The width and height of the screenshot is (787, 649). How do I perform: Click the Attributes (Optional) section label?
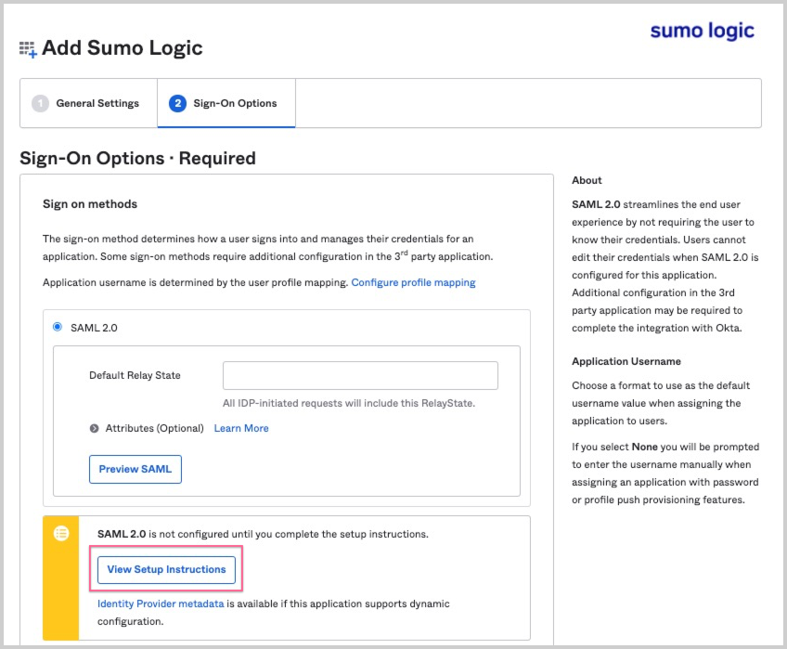pos(155,428)
